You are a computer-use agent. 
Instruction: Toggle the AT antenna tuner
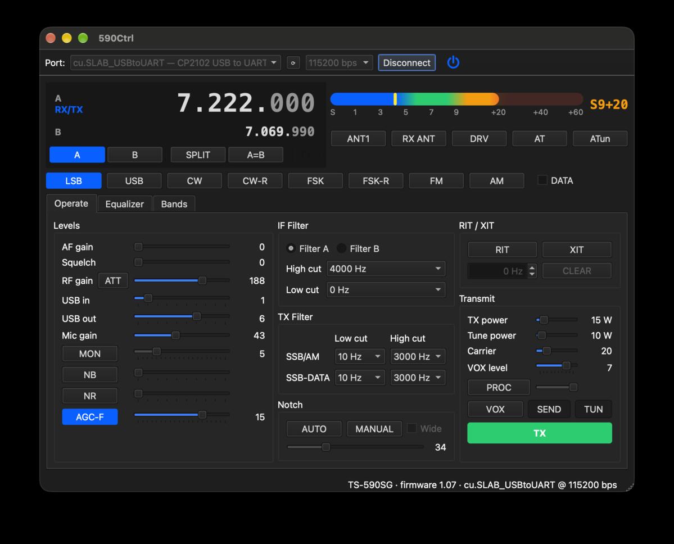click(540, 139)
